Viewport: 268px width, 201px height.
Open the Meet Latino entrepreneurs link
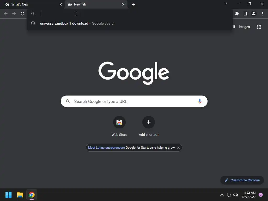coord(106,148)
